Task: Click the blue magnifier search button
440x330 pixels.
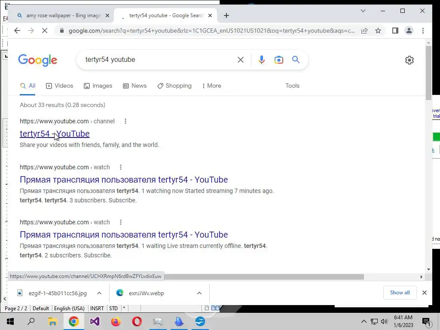Action: pyautogui.click(x=296, y=59)
